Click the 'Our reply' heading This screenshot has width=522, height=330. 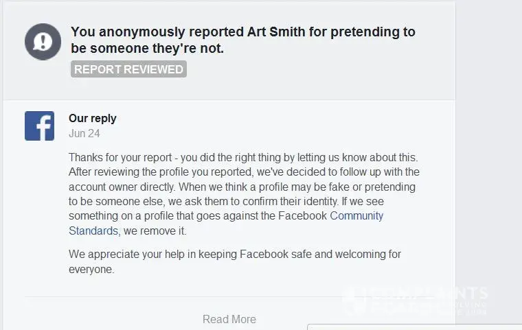point(93,118)
